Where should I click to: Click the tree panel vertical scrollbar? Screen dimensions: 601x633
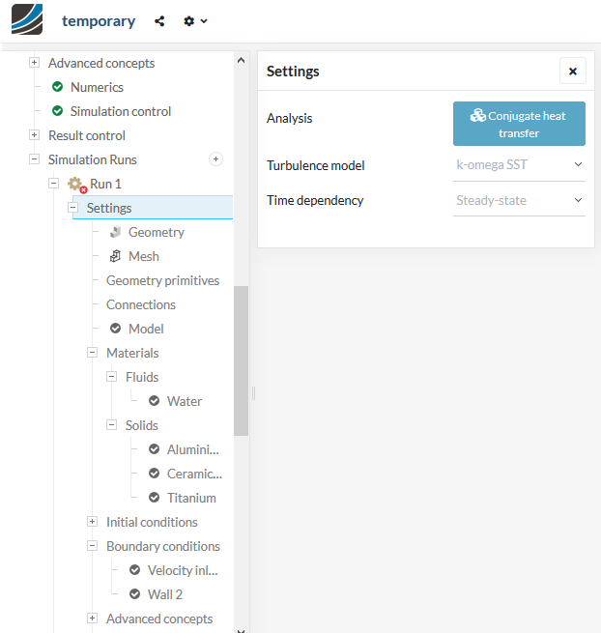tap(241, 360)
